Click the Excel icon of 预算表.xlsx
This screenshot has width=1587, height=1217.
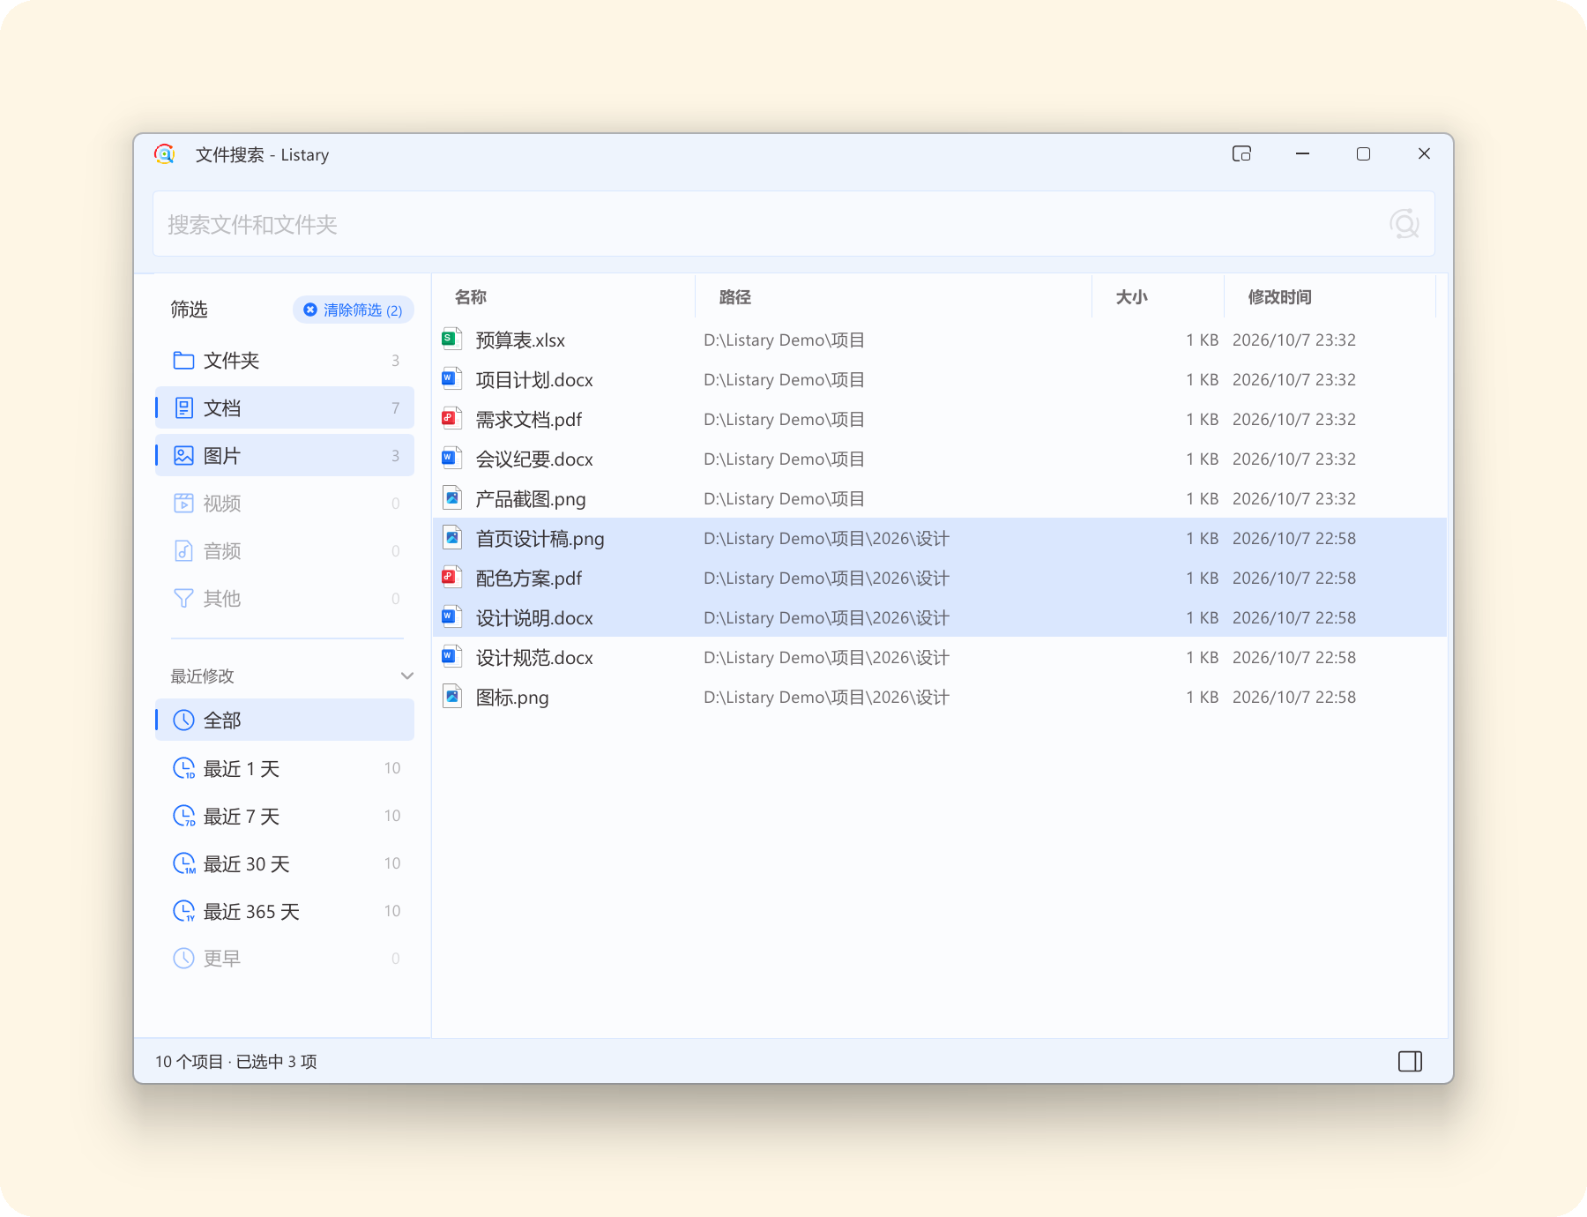451,340
